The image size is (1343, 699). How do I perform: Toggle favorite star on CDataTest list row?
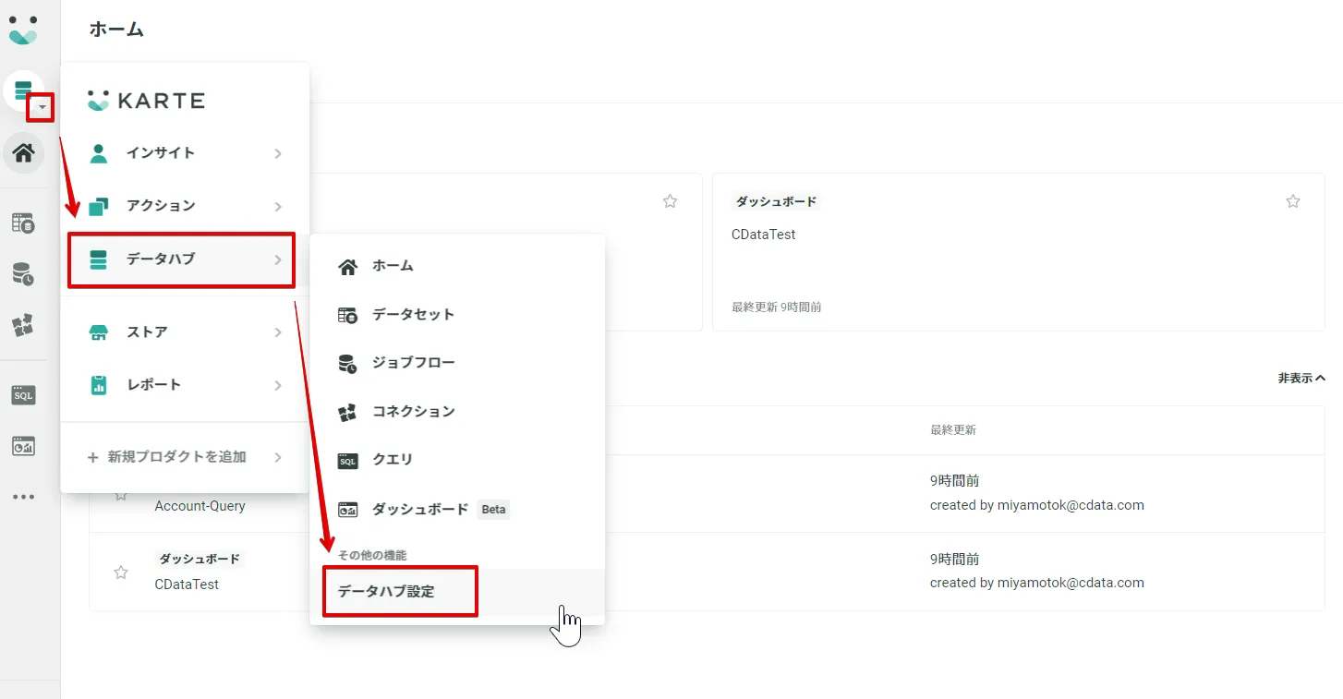point(121,572)
